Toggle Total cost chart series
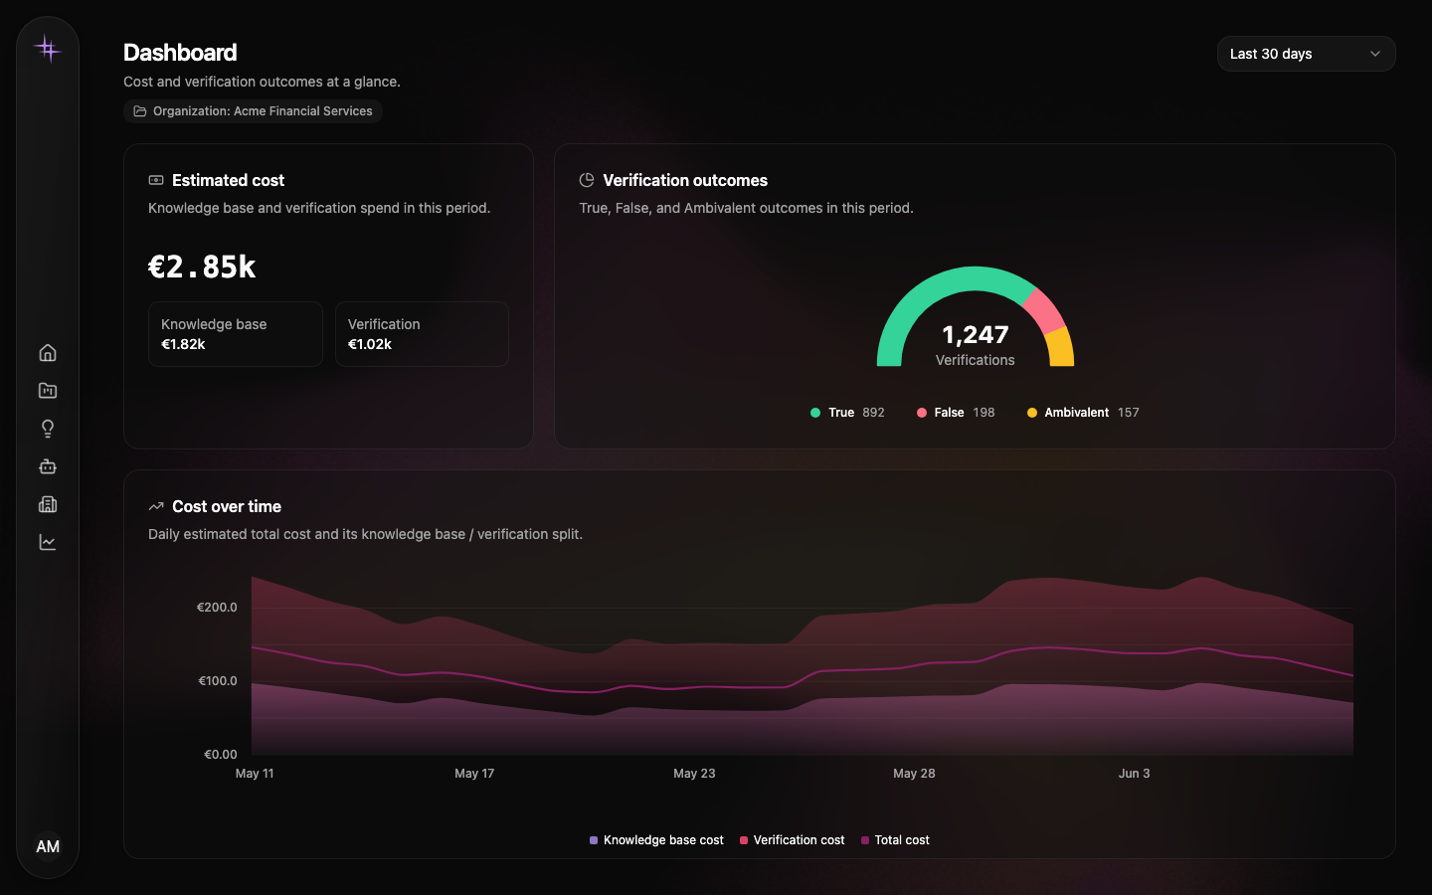 895,840
